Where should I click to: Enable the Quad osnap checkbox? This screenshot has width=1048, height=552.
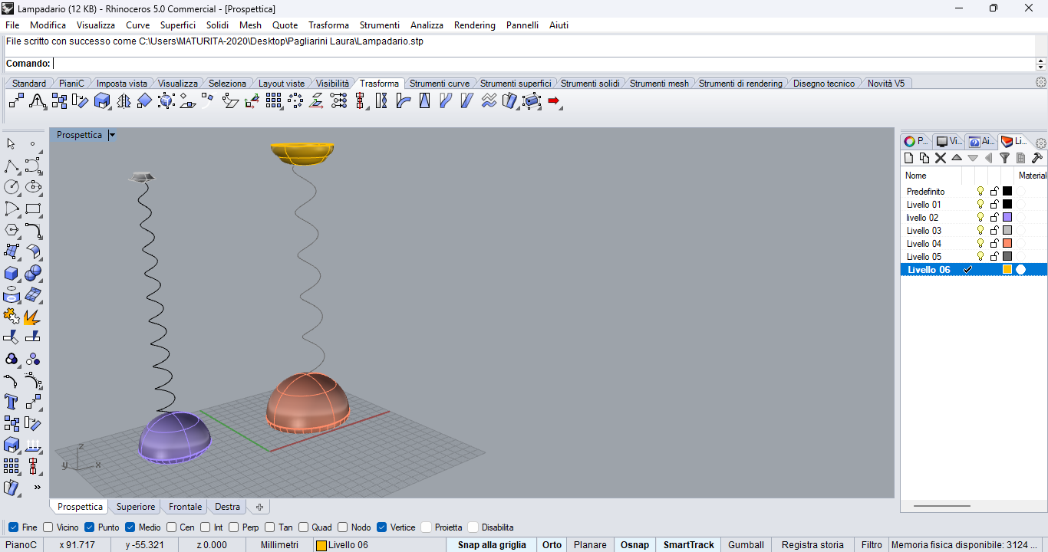pos(304,527)
